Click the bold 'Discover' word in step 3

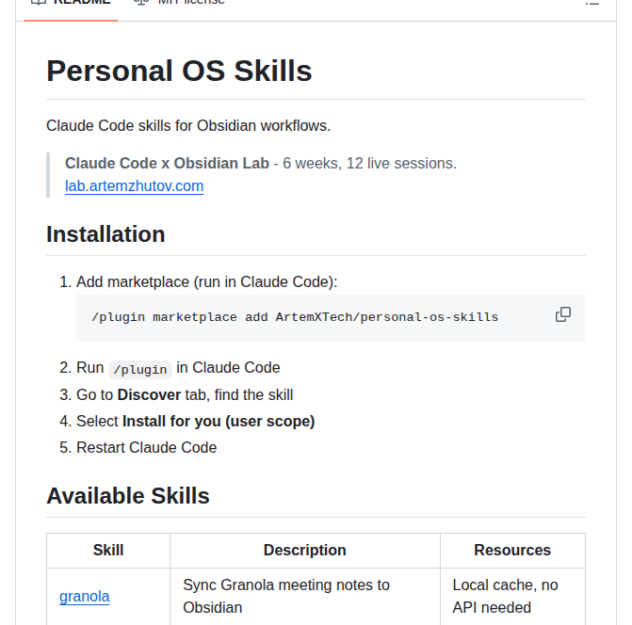[149, 394]
